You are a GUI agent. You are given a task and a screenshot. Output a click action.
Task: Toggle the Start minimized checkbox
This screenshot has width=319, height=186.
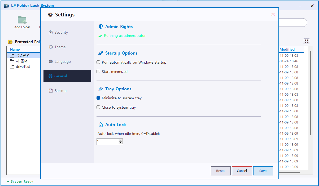[98, 72]
